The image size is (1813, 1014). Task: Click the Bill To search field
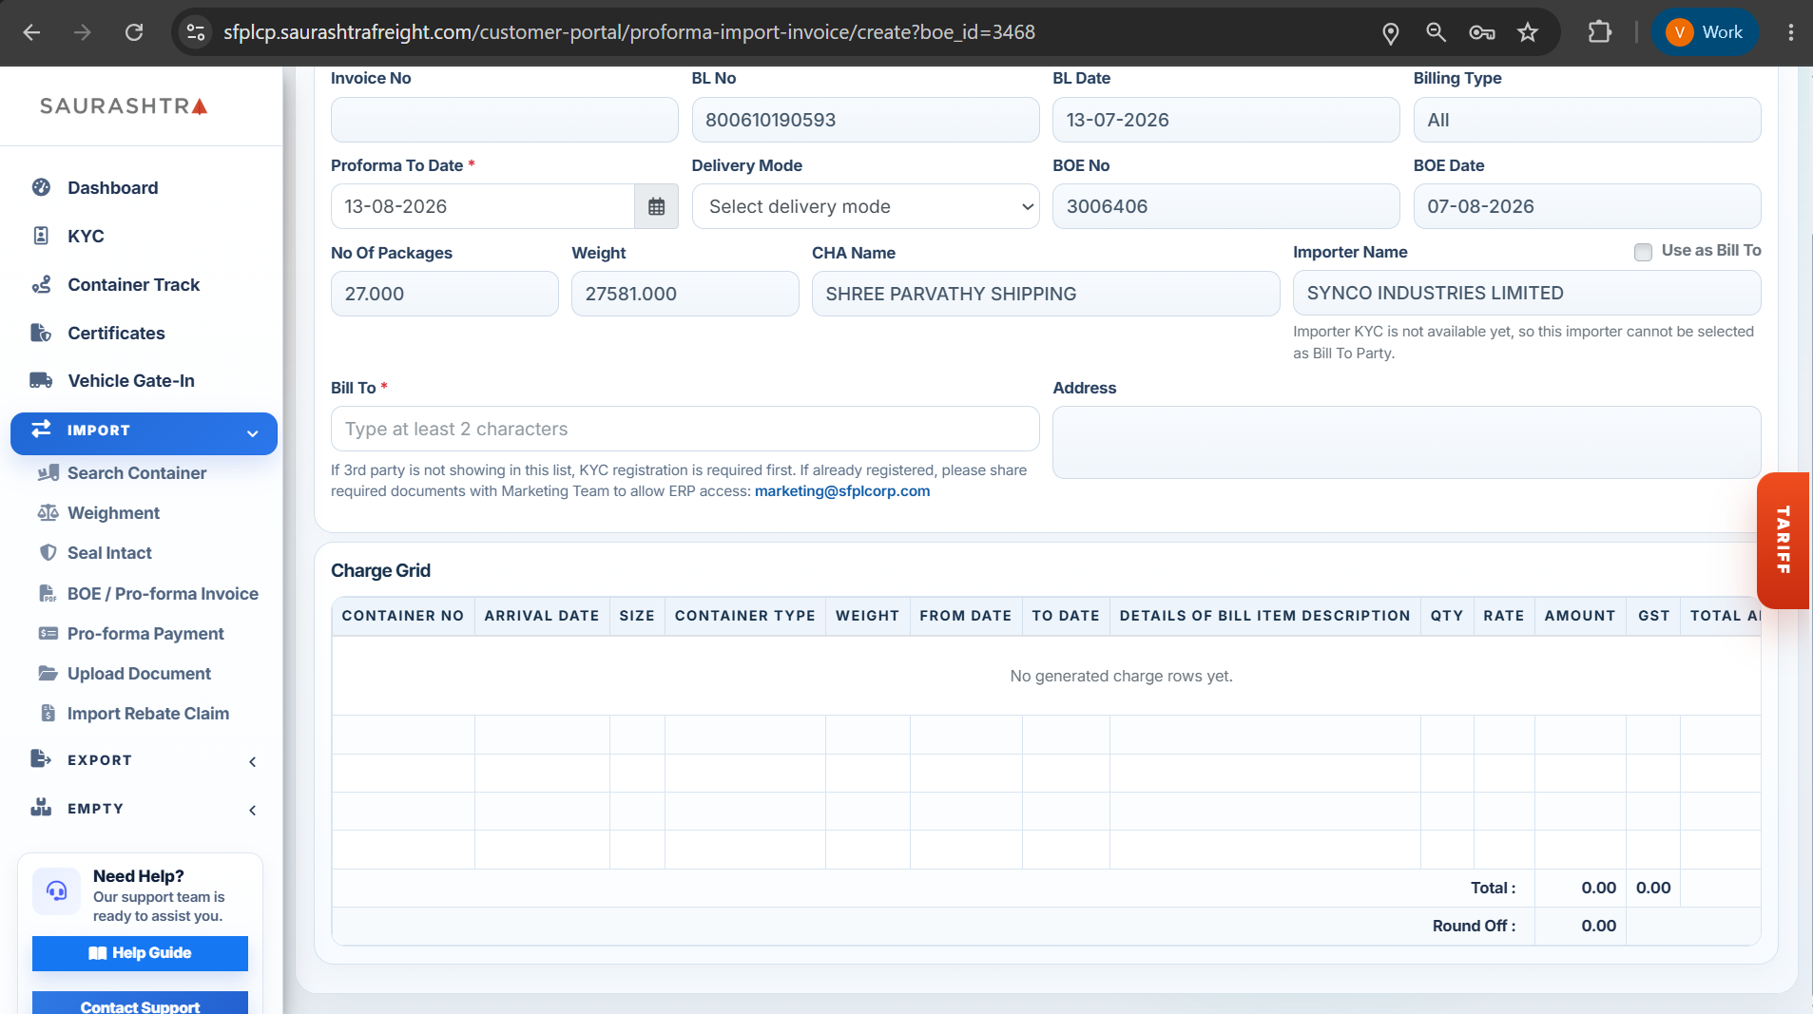click(685, 429)
